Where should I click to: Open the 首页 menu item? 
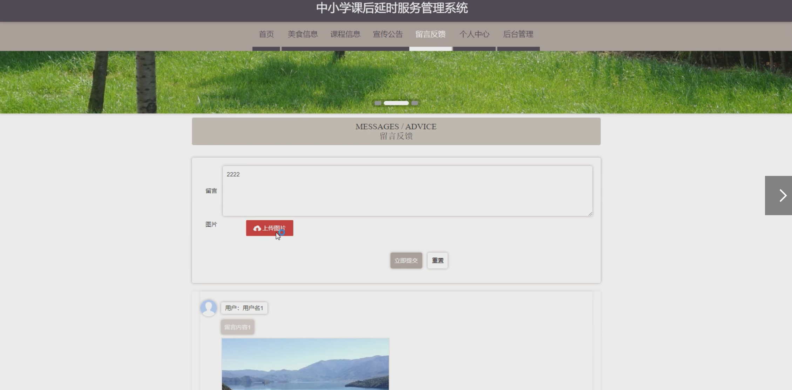266,34
